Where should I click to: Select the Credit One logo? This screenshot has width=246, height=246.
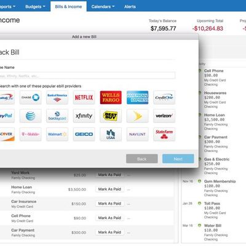click(164, 98)
